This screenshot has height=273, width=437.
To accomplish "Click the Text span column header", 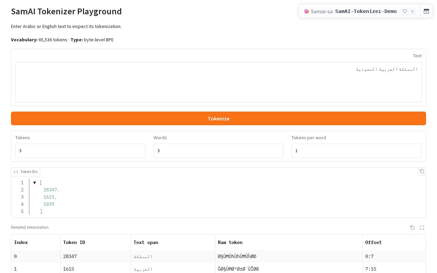I will [173, 243].
